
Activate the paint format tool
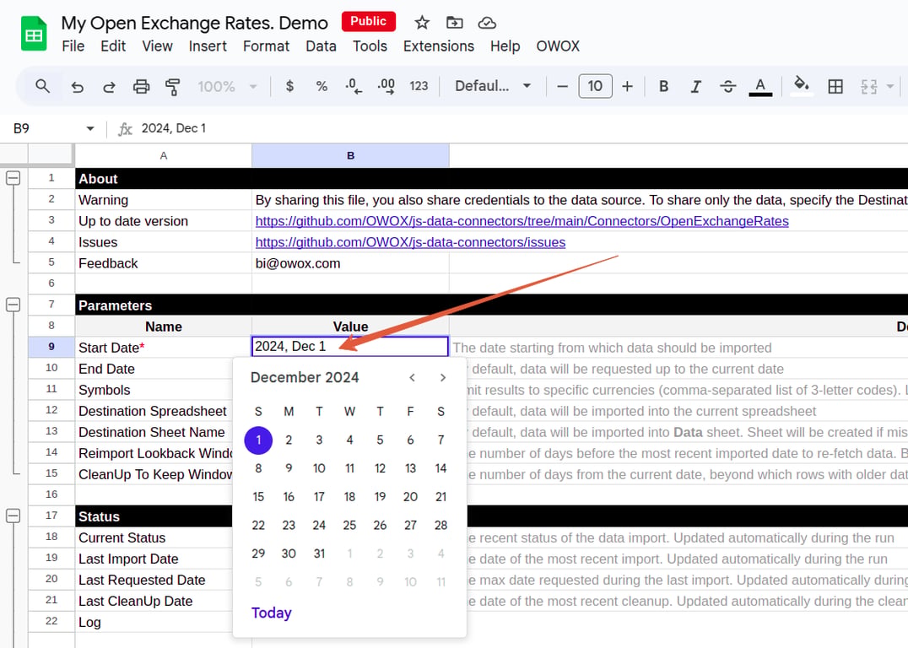(x=172, y=87)
